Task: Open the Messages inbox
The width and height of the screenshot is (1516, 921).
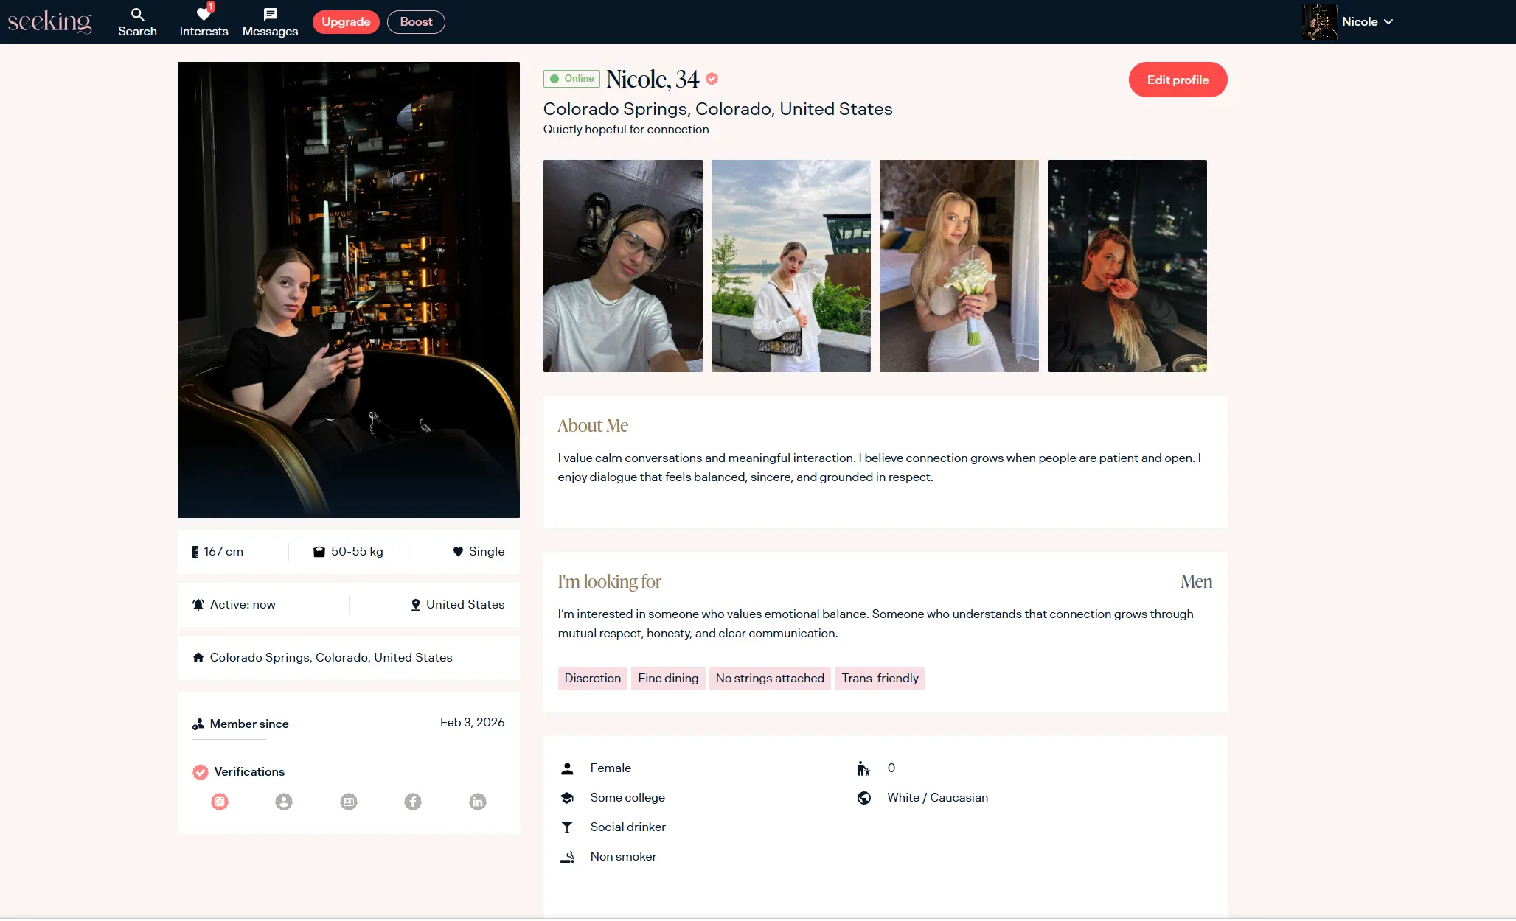Action: click(270, 22)
